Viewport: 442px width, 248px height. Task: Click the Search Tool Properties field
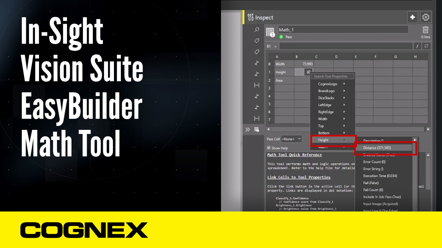point(333,76)
